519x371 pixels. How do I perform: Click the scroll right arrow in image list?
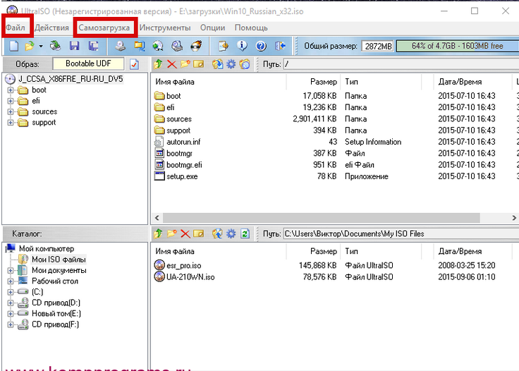(513, 218)
